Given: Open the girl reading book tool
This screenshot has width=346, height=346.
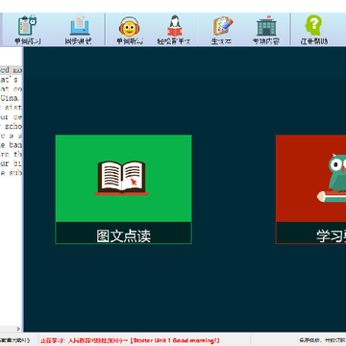Looking at the screenshot, I should (175, 30).
